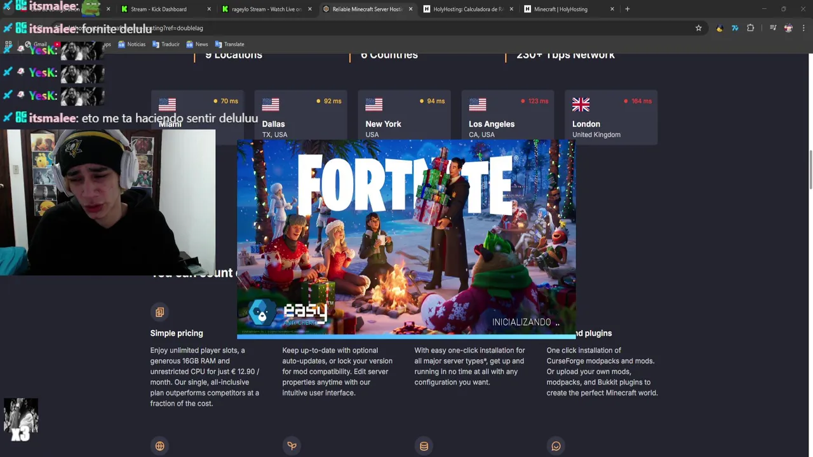This screenshot has height=457, width=813.
Task: Click the Fortnite loading progress bar
Action: [406, 336]
